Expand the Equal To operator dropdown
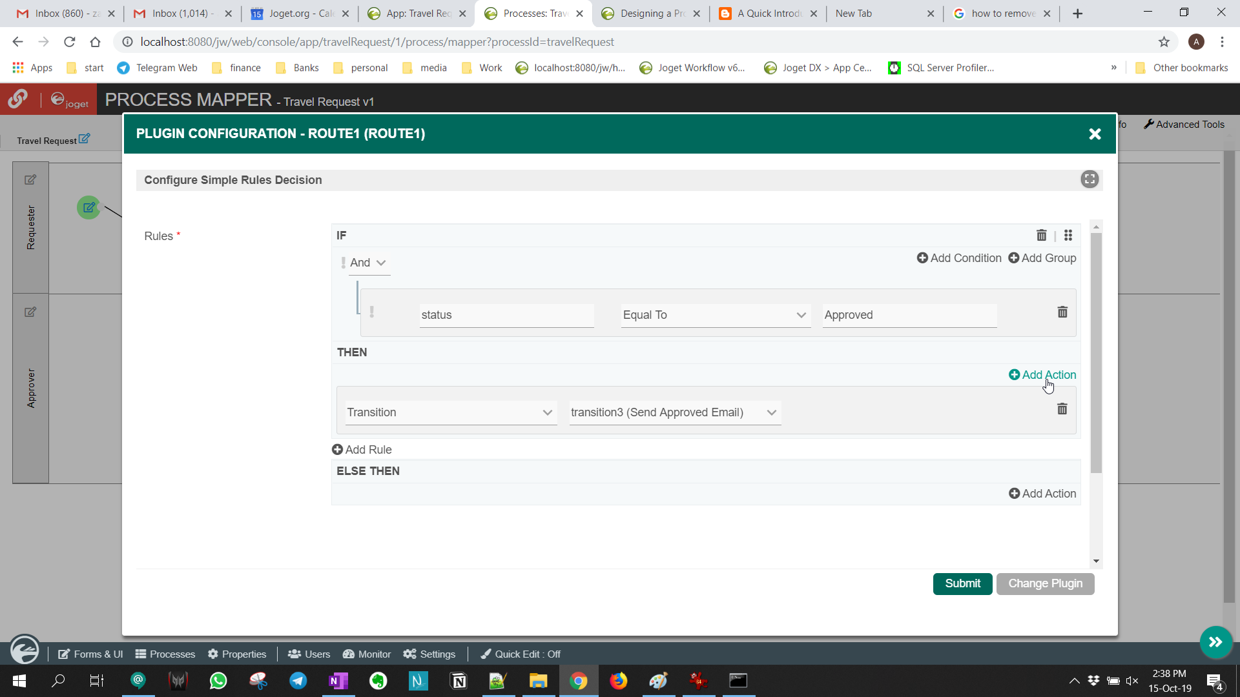Image resolution: width=1240 pixels, height=697 pixels. [x=715, y=315]
